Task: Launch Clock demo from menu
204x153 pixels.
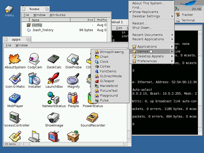Action: [110, 62]
